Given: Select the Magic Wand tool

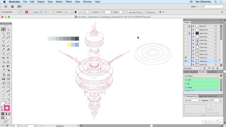Looking at the screenshot, I should click(x=3, y=34).
